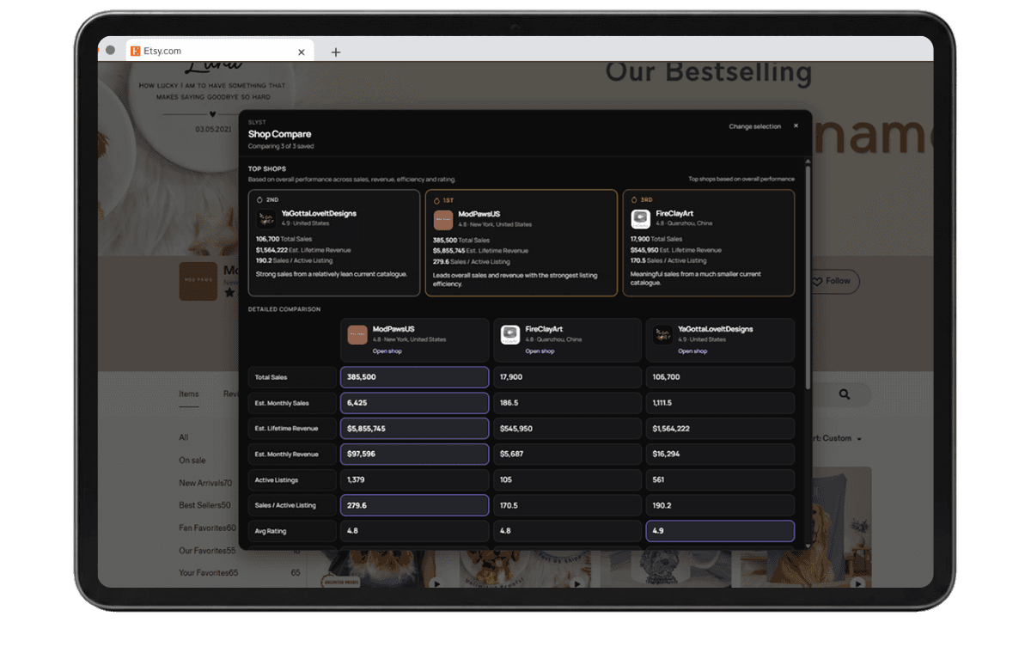This screenshot has width=1031, height=653.
Task: Click the 561 active listings cell
Action: [x=720, y=480]
